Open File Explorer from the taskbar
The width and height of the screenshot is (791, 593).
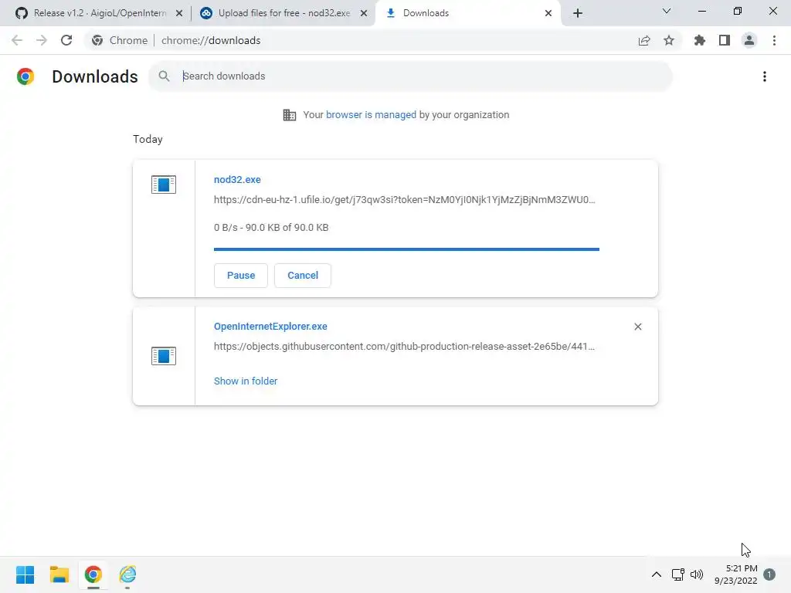tap(59, 574)
